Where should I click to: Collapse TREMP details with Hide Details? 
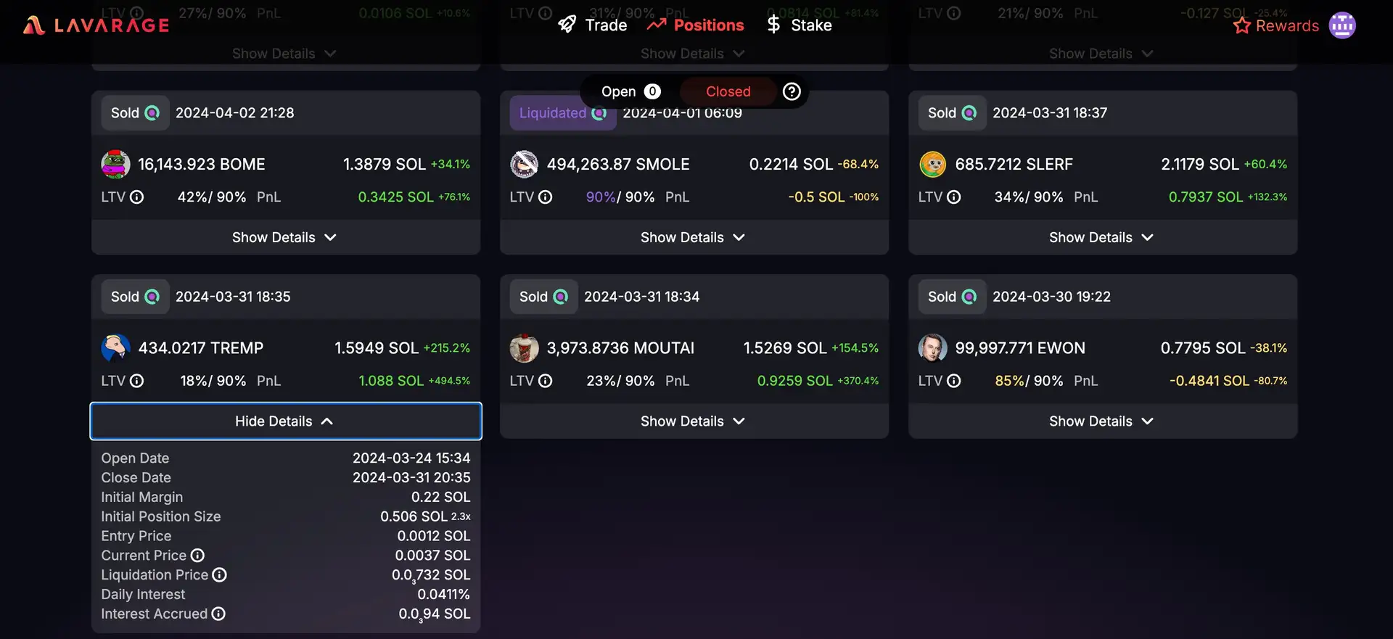(x=285, y=421)
